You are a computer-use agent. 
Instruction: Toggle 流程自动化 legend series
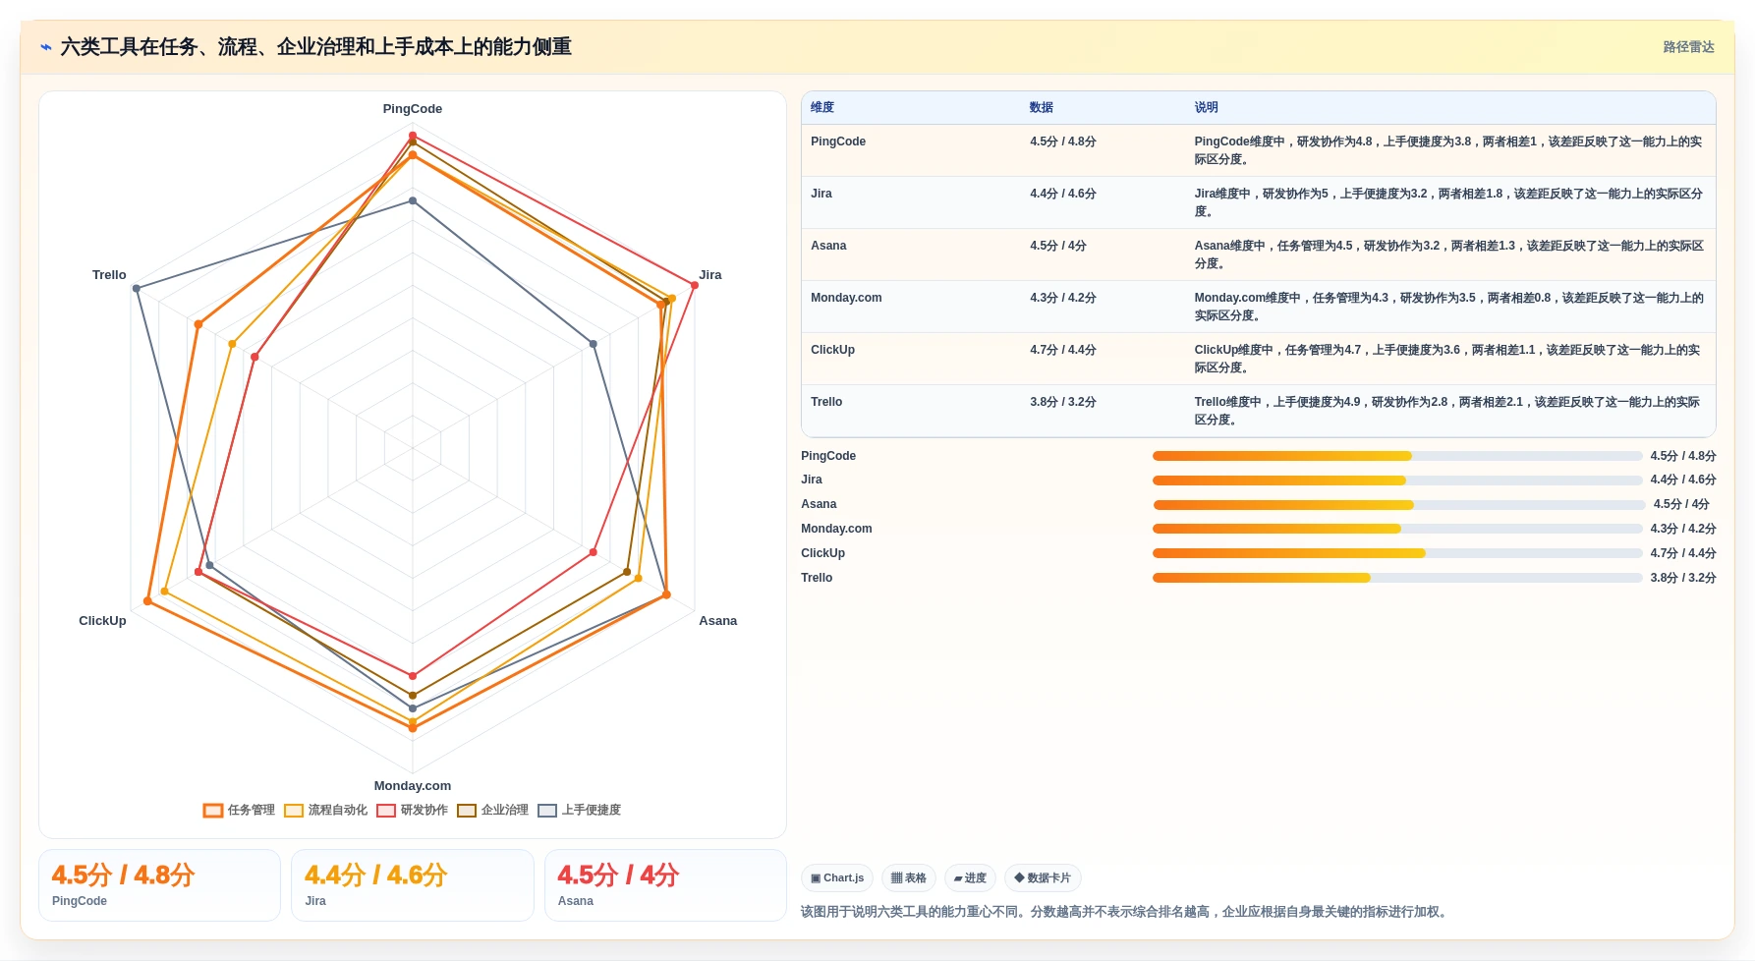pos(325,810)
